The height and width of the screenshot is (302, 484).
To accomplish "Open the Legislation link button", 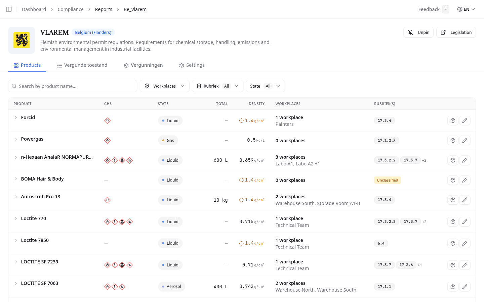I will coord(456,32).
